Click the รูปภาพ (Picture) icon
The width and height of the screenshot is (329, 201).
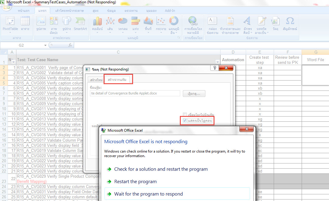[41, 21]
